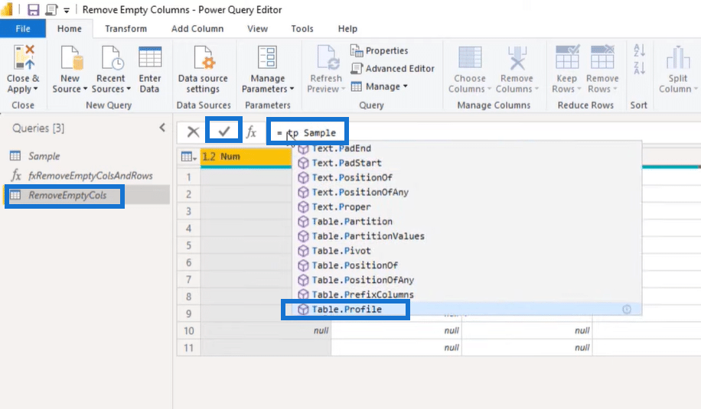Open the Recent Sources icon
Viewport: 701px width, 409px height.
pyautogui.click(x=111, y=58)
